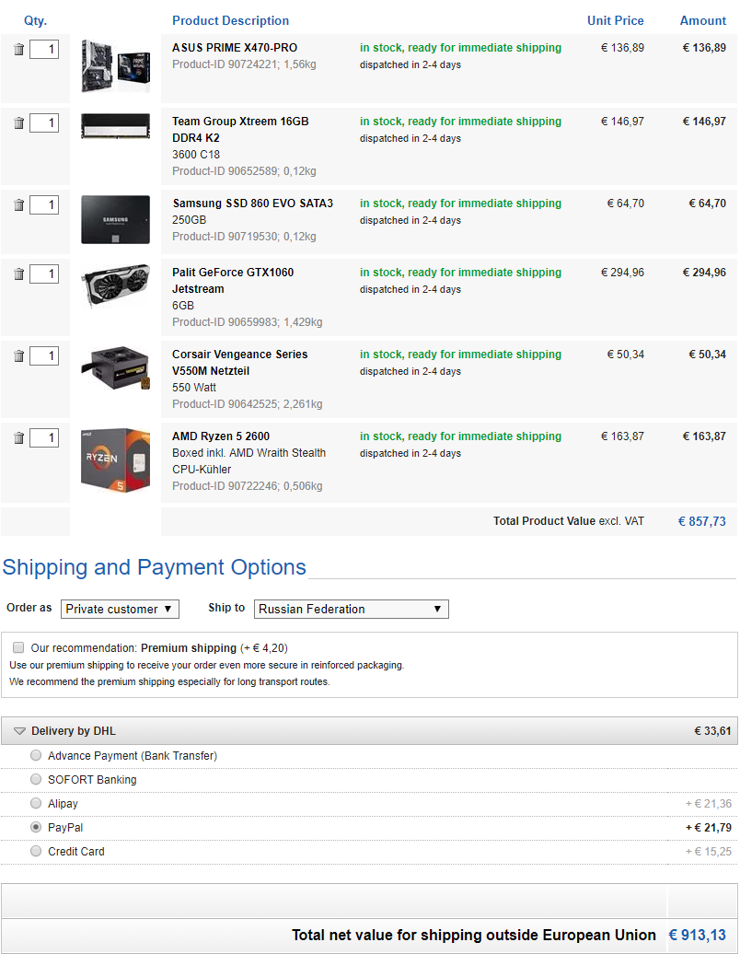Viewport: 740px width, 954px height.
Task: Choose Alipay as payment method
Action: tap(36, 803)
